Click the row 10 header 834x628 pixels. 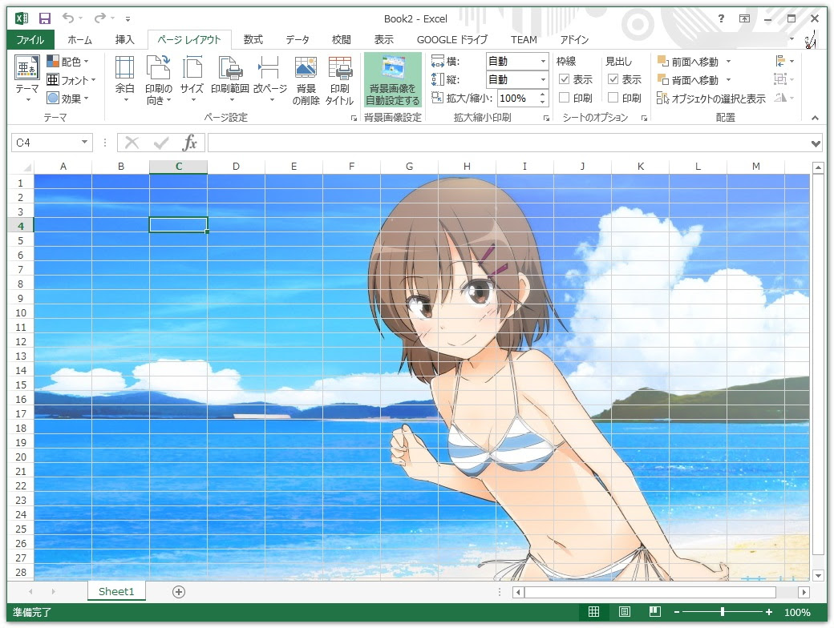click(21, 313)
